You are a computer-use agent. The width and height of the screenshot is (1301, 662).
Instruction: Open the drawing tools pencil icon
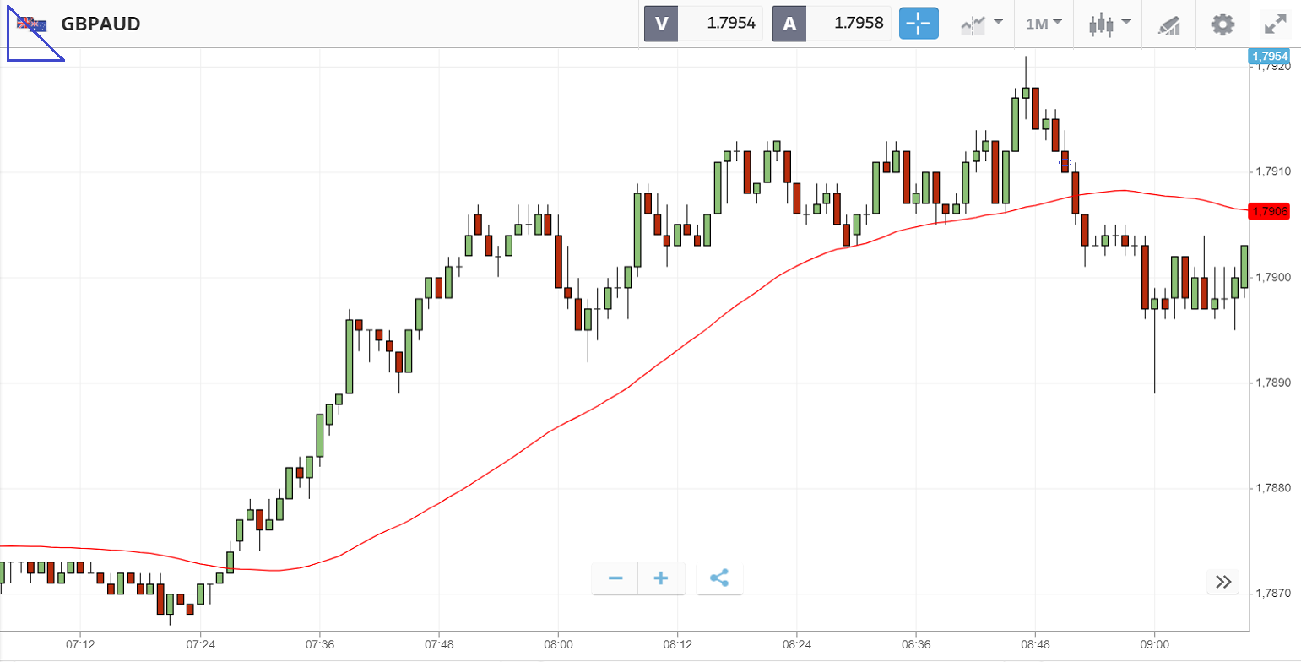[x=1169, y=24]
